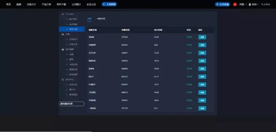Viewport: 276px width, 132px height.
Task: Click the person icon beside 个人中心 in sidebar
Action: [x=63, y=14]
